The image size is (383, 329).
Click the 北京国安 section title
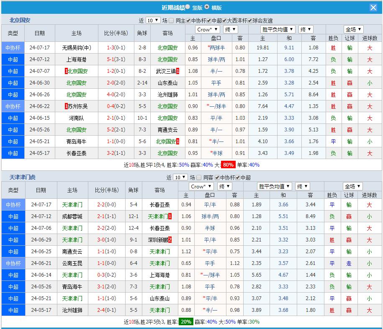click(x=20, y=20)
